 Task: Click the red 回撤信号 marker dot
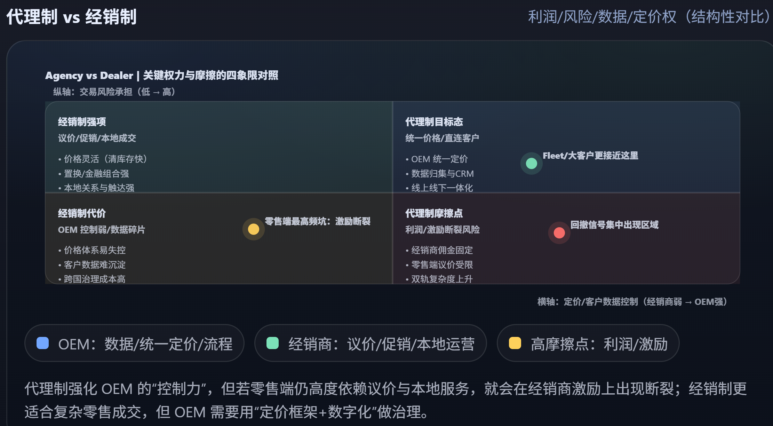[559, 232]
